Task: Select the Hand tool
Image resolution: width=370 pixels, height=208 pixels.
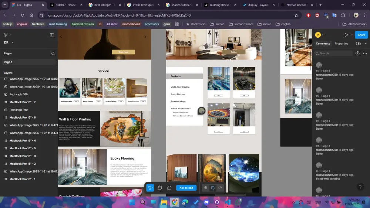Action: point(160,188)
